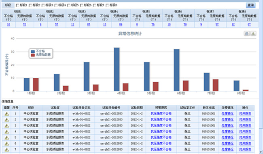Open 标段7 无原始数据 count link 57
The width and height of the screenshot is (263, 154).
point(217,25)
